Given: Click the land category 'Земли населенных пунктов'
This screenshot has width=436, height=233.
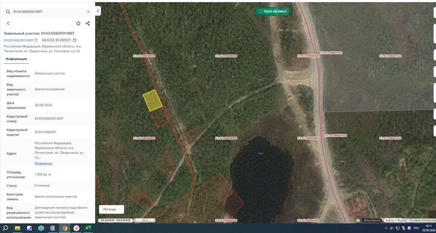Looking at the screenshot, I should (x=56, y=196).
